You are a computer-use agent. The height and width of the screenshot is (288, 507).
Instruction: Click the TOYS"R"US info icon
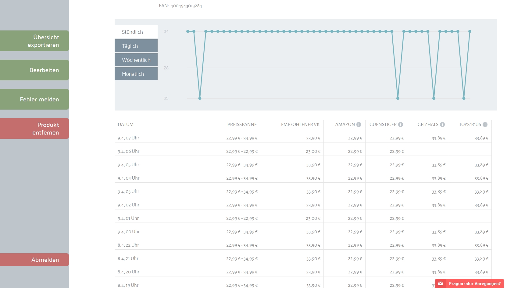pyautogui.click(x=485, y=125)
